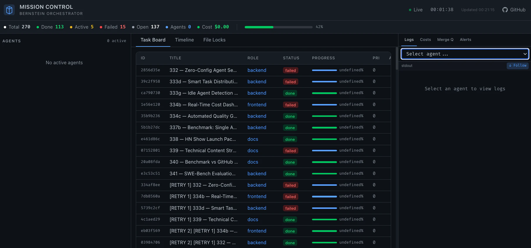531x248 pixels.
Task: Click the green Live status indicator
Action: point(415,10)
